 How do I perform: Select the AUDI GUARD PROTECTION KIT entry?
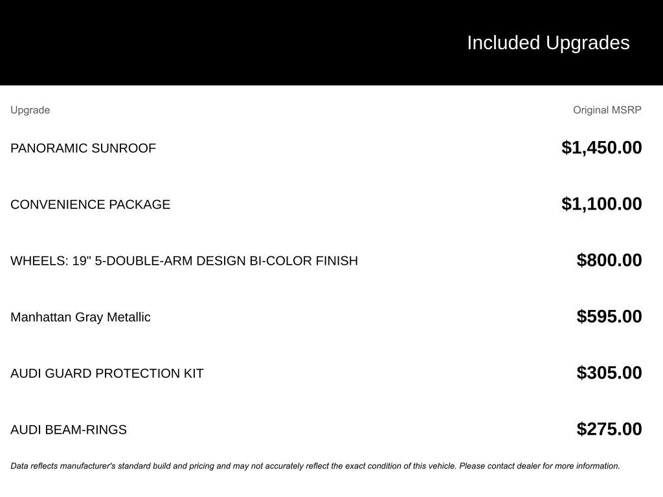click(107, 373)
